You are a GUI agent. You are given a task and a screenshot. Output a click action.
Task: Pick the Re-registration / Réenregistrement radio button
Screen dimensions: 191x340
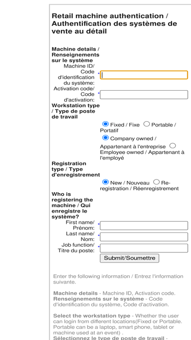[156, 182]
